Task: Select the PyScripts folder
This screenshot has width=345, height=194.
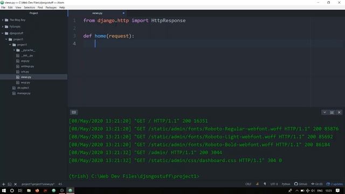Action: coord(15,26)
